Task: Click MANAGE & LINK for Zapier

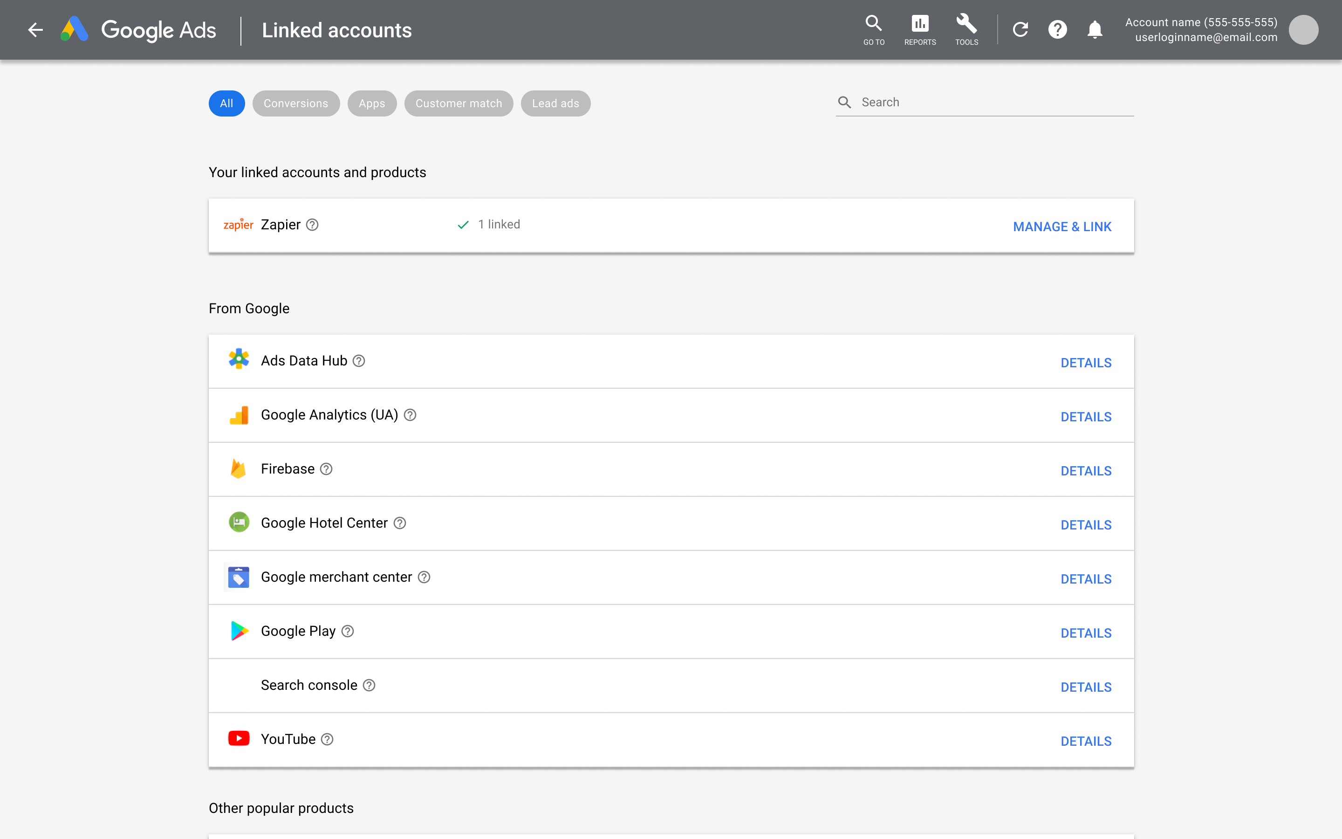Action: (1062, 225)
